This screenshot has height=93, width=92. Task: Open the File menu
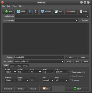tap(4, 6)
